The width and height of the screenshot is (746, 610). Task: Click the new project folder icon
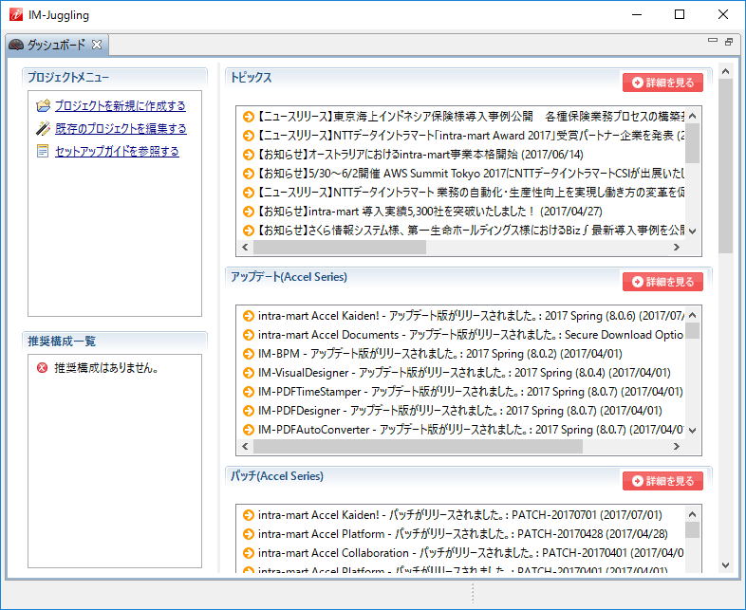[x=43, y=105]
